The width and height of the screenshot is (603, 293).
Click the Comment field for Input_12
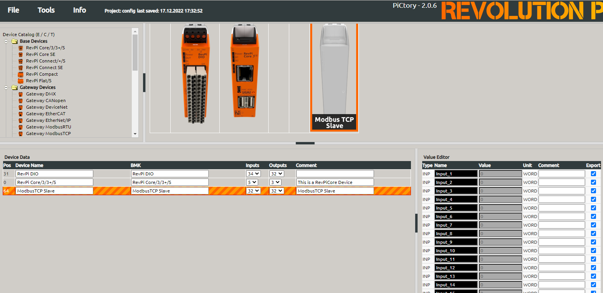pos(561,268)
